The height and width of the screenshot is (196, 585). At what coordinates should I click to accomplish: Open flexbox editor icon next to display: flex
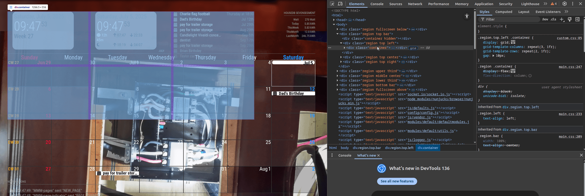[513, 71]
